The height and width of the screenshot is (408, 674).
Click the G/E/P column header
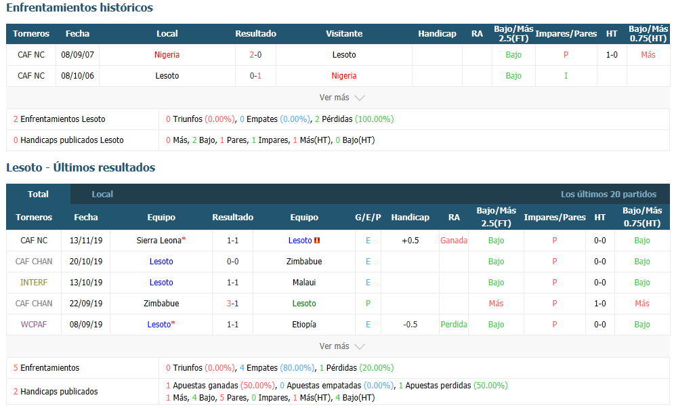pyautogui.click(x=368, y=217)
